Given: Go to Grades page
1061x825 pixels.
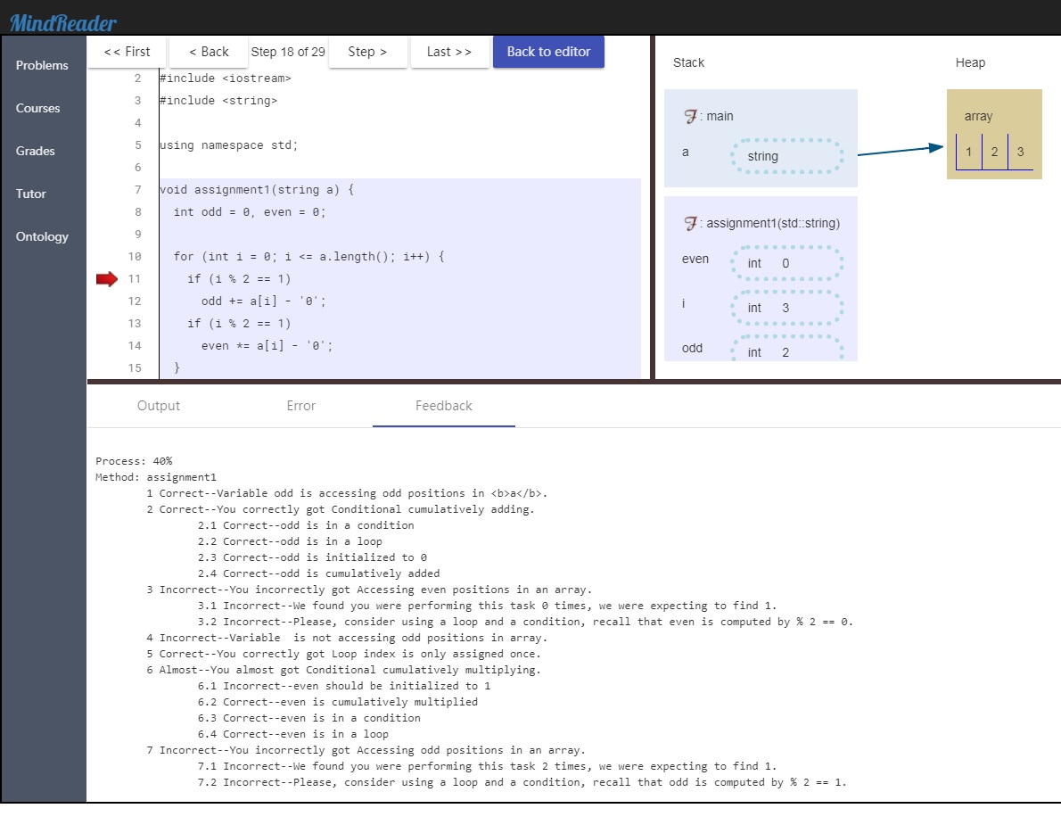Looking at the screenshot, I should (36, 151).
